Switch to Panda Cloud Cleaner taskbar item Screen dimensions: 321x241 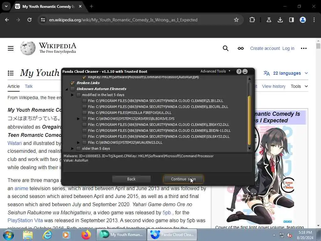coord(172,235)
